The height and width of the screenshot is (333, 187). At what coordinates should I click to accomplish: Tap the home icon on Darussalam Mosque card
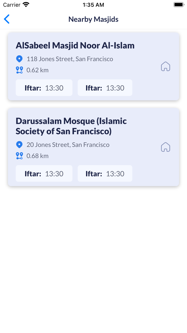165,147
